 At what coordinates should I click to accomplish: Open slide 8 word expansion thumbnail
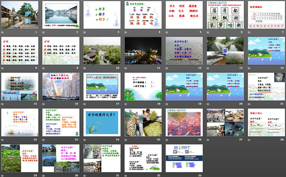(19, 51)
